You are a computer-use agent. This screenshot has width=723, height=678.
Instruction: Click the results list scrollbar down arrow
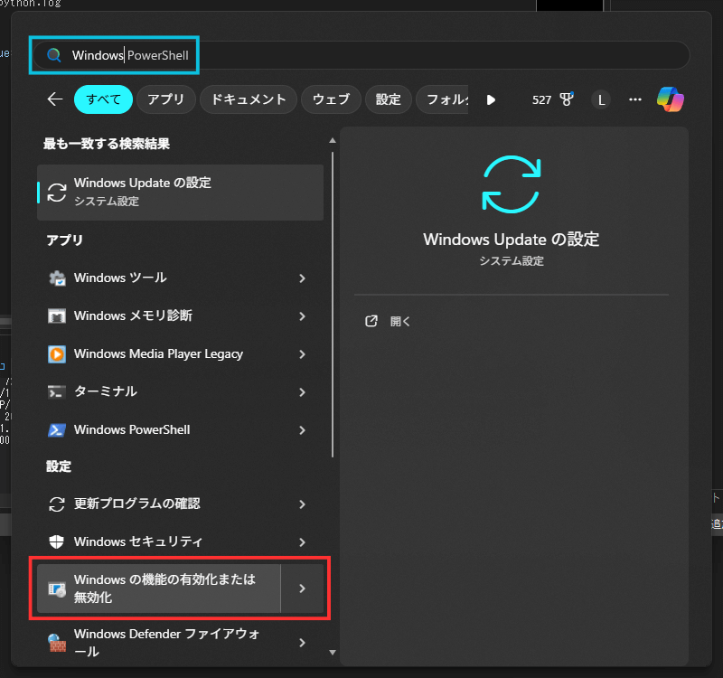point(333,652)
